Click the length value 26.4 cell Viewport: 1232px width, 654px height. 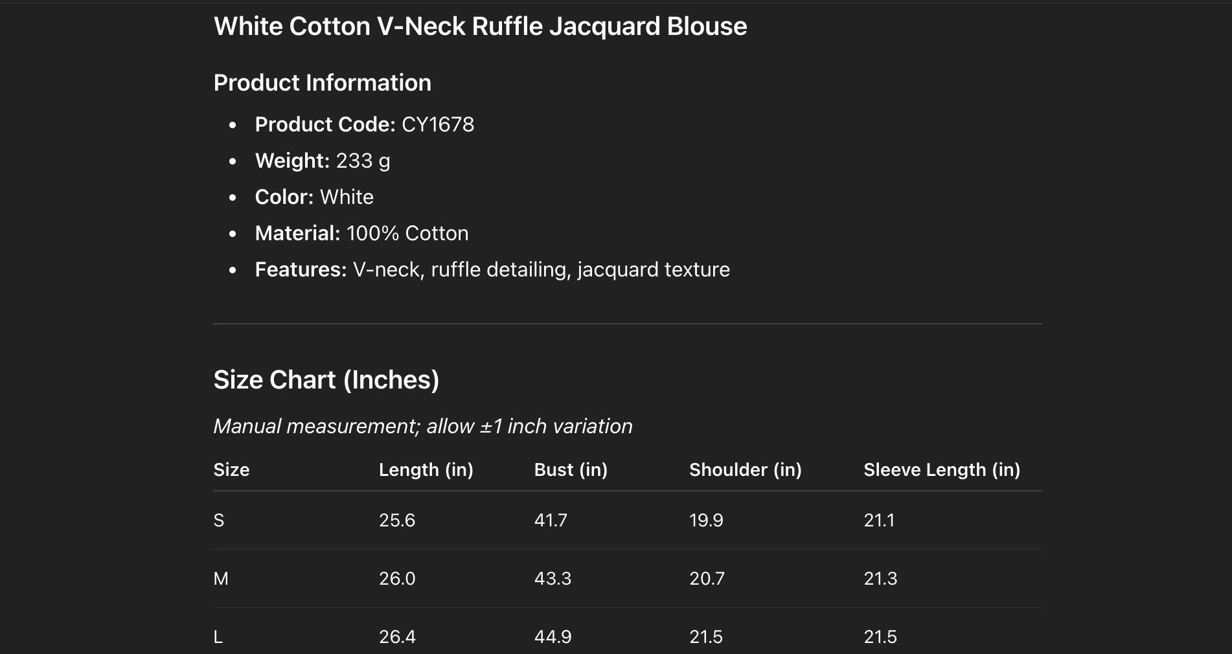pos(397,637)
